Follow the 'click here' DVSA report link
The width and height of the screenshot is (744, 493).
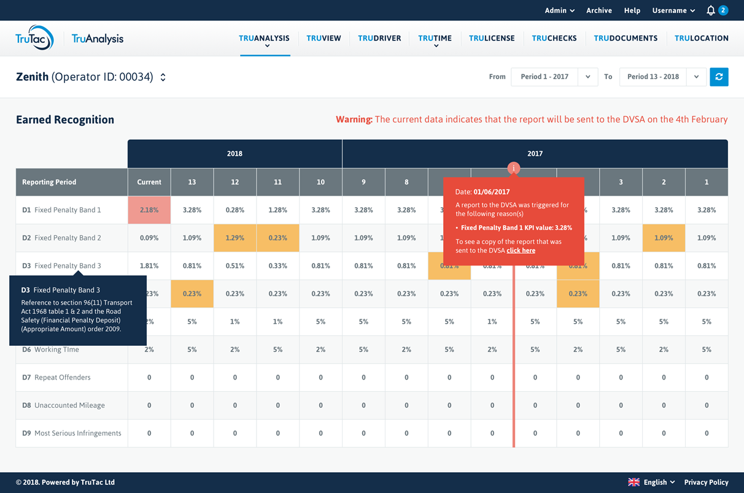pyautogui.click(x=521, y=250)
